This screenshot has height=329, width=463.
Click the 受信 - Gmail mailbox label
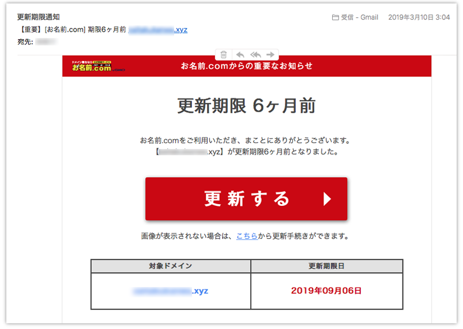pyautogui.click(x=359, y=17)
